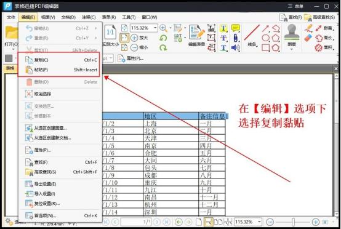Image resolution: width=341 pixels, height=229 pixels.
Task: Expand the arrow under 图章 stamp
Action: click(292, 49)
